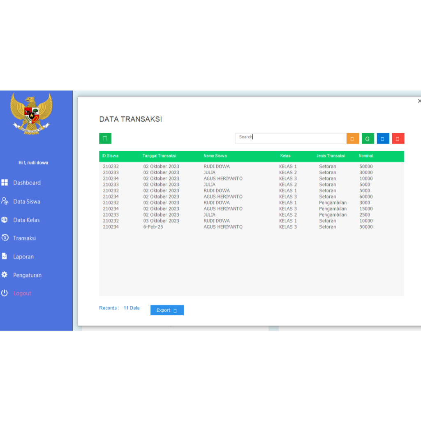Click the Tanggal Transaksi column header
This screenshot has height=421, width=421.
coord(159,156)
